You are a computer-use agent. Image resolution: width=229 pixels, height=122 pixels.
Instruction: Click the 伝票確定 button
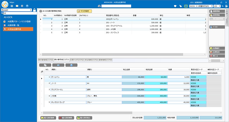(216, 48)
